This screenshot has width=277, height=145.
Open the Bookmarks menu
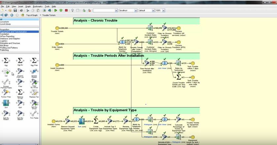click(38, 6)
